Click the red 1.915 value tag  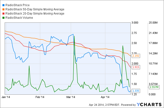(136, 67)
